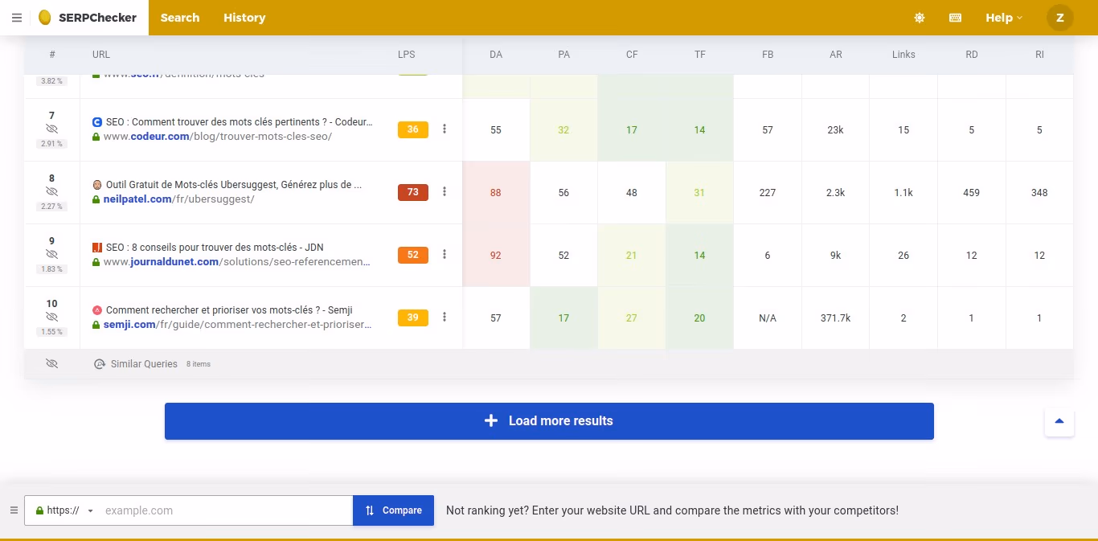Hide result row 10 with eye icon
Image resolution: width=1098 pixels, height=541 pixels.
52,317
